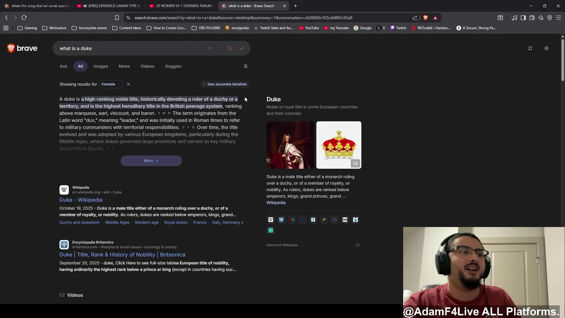Open Wikipedia link in Duke infobox
The width and height of the screenshot is (565, 318).
(276, 203)
